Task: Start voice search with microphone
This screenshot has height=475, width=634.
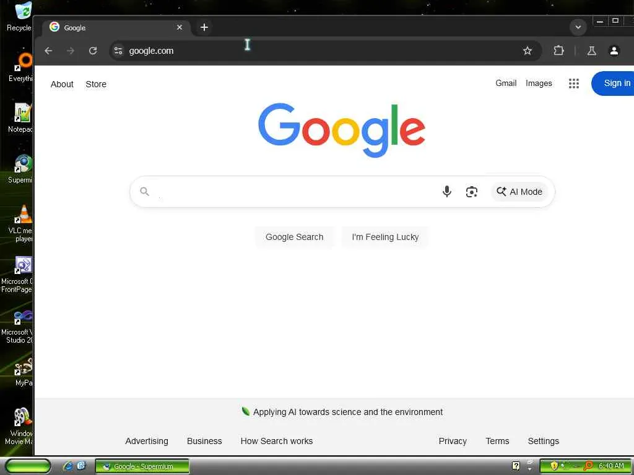Action: (x=447, y=192)
